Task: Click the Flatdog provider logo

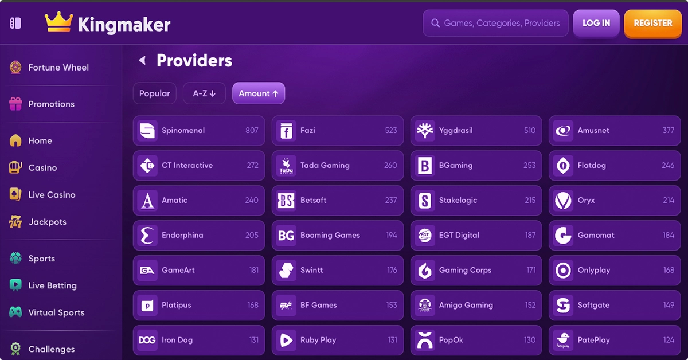Action: tap(564, 165)
